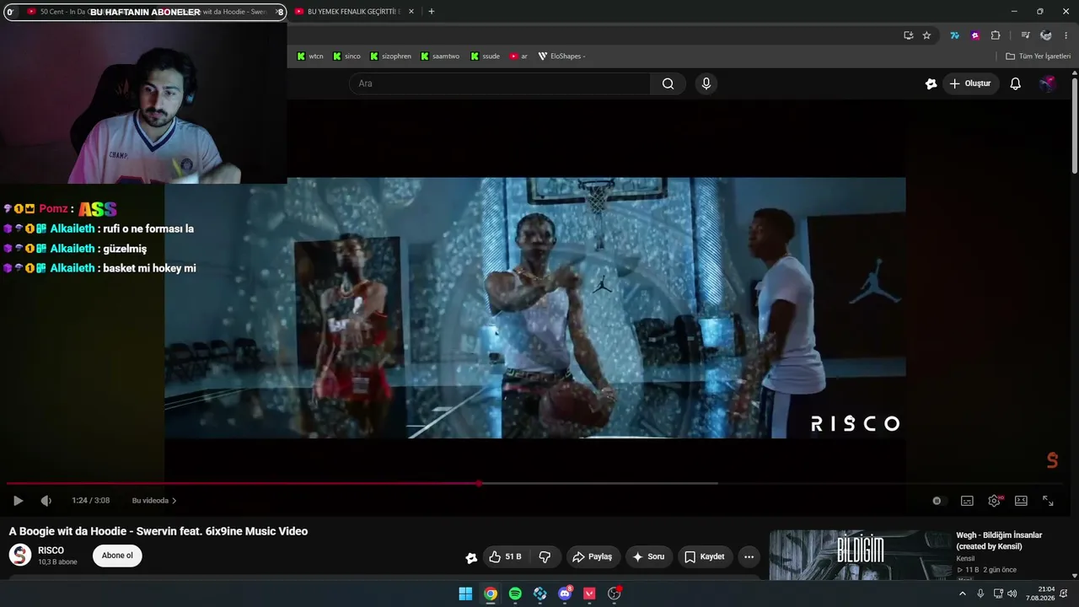Open the taskbar volume control
1079x607 pixels.
[x=1012, y=594]
